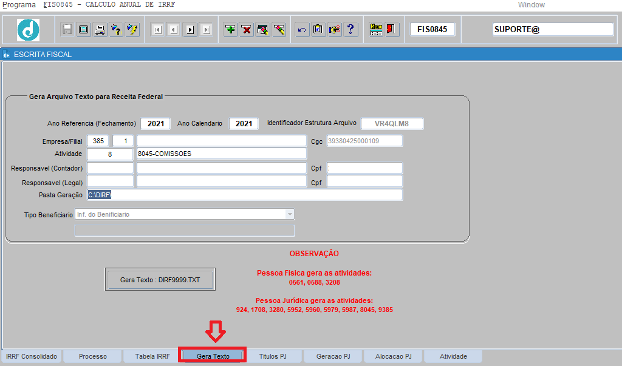Click the Ano Referencia 2021 field
This screenshot has height=366, width=622.
155,123
